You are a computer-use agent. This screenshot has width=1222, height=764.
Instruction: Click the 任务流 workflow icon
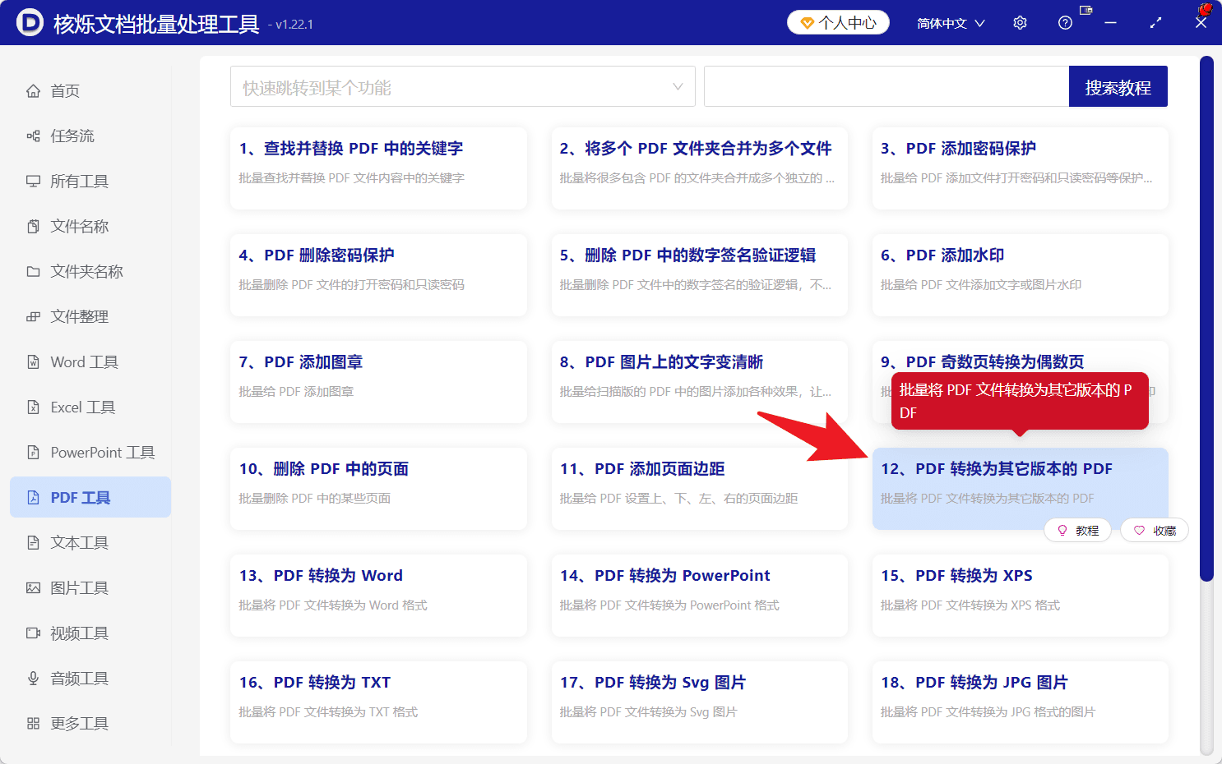(x=33, y=136)
